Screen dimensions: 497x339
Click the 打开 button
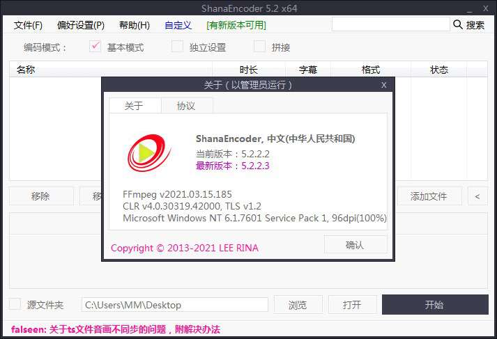click(353, 305)
